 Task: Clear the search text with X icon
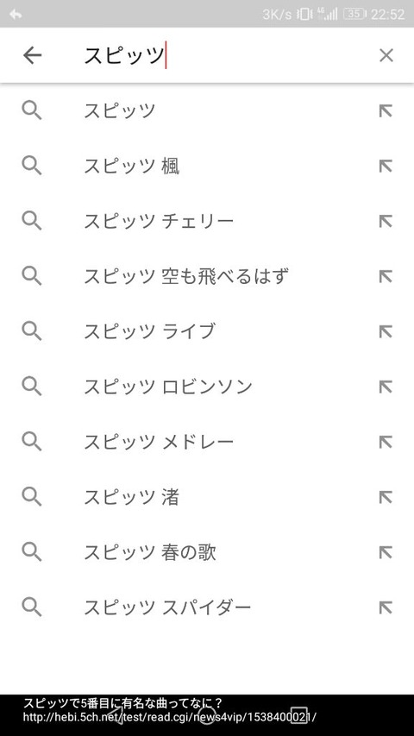386,55
